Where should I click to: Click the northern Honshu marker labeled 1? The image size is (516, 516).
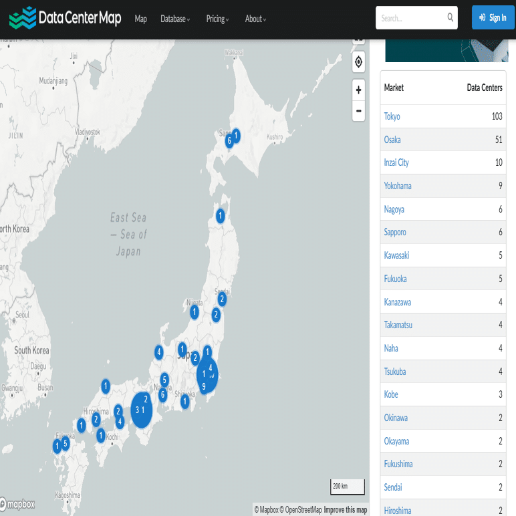tap(220, 216)
